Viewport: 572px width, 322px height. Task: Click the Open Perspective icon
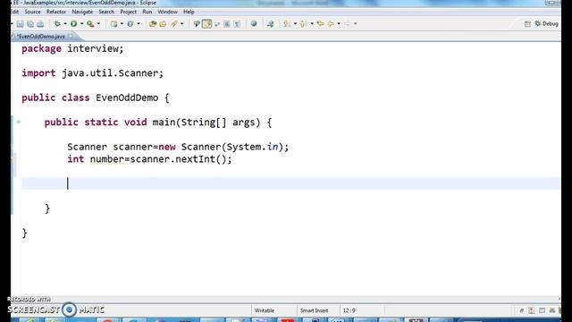tap(527, 24)
